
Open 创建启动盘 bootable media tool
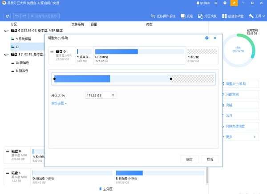point(233,16)
